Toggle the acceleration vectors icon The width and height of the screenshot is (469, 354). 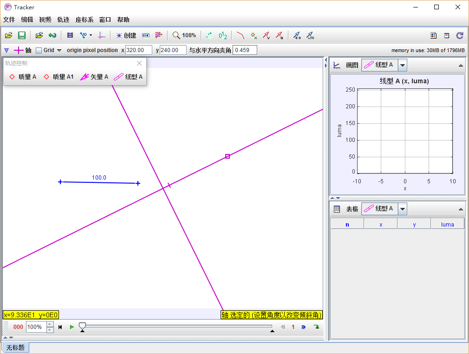click(280, 35)
